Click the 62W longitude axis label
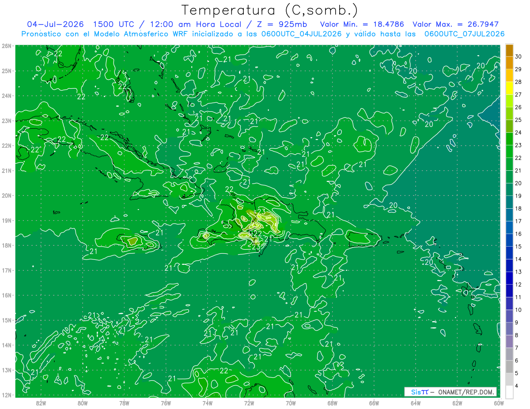The width and height of the screenshot is (530, 409). (458, 403)
